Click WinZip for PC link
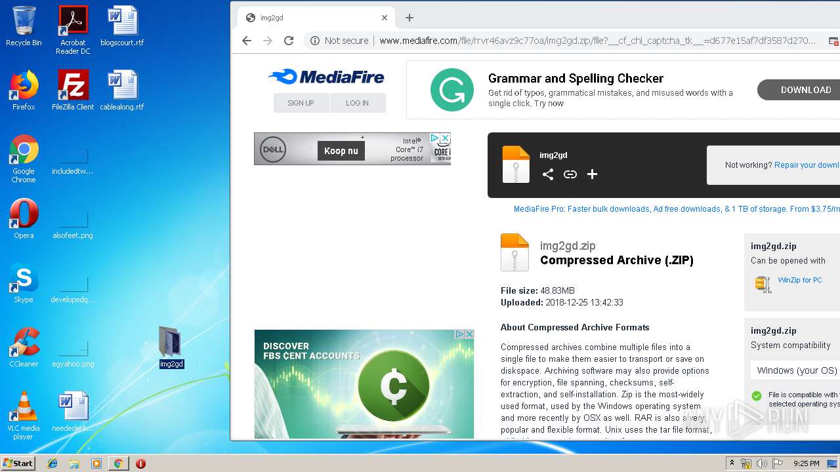 799,280
